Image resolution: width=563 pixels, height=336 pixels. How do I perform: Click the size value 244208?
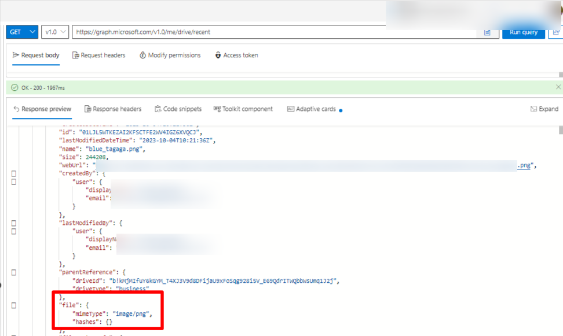point(96,157)
